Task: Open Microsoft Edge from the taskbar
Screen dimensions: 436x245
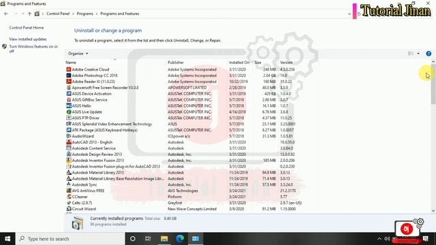Action: tap(180, 239)
